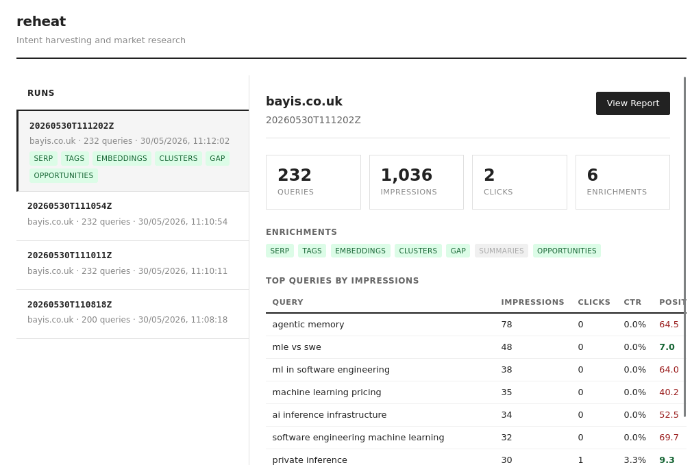Screen dimensions: 692x465
Task: Click OPPORTUNITIES badge in the runs list
Action: point(64,175)
